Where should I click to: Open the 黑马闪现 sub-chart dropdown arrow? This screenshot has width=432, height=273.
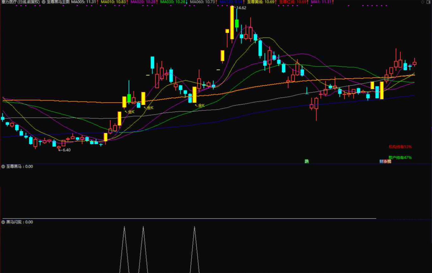click(3, 222)
